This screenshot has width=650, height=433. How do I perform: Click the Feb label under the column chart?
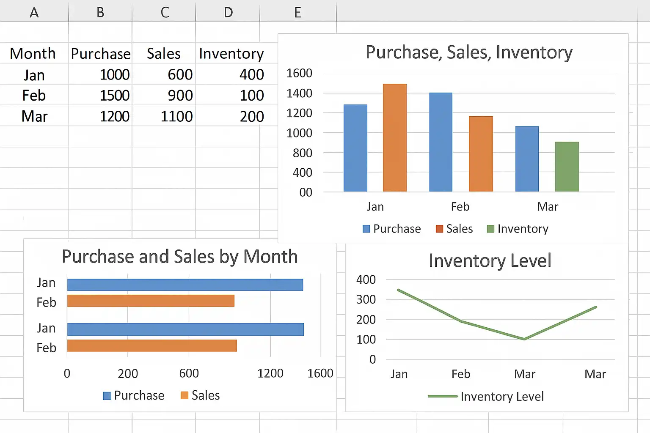point(460,207)
